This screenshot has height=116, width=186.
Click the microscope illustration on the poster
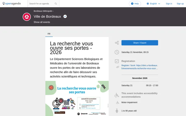[x=57, y=104]
